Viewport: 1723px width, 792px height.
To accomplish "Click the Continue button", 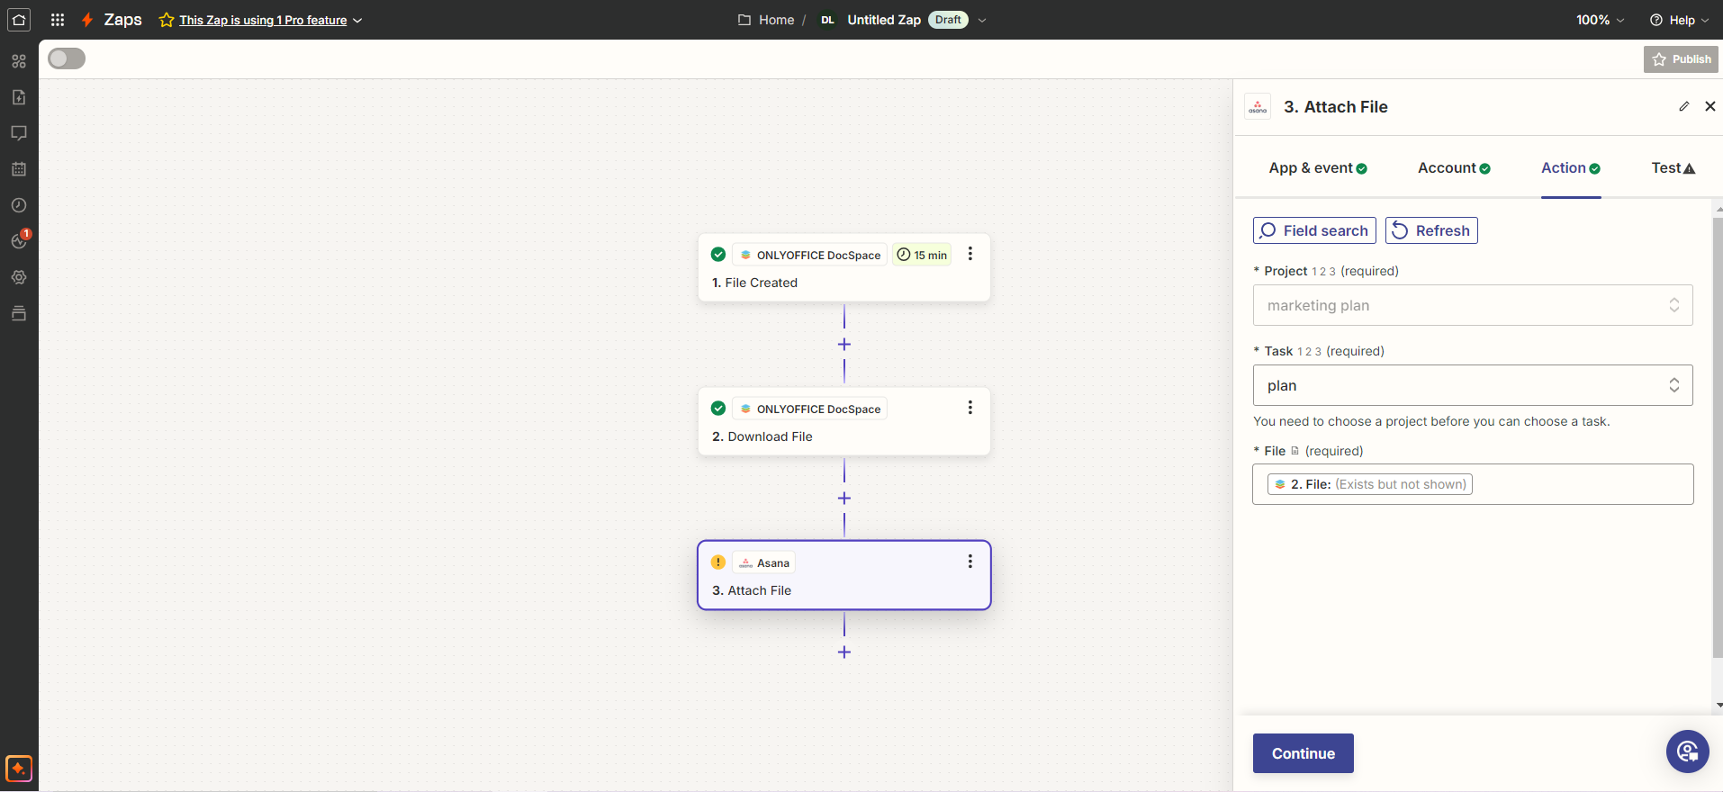I will [x=1303, y=753].
